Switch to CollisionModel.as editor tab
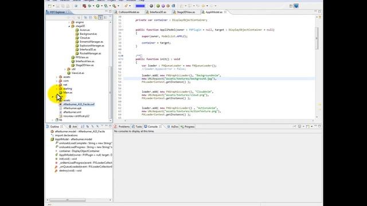The height and width of the screenshot is (206, 367). point(127,12)
